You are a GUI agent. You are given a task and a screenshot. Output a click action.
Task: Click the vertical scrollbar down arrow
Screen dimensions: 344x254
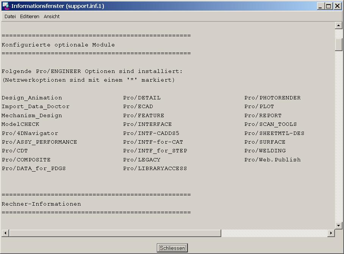pos(339,225)
